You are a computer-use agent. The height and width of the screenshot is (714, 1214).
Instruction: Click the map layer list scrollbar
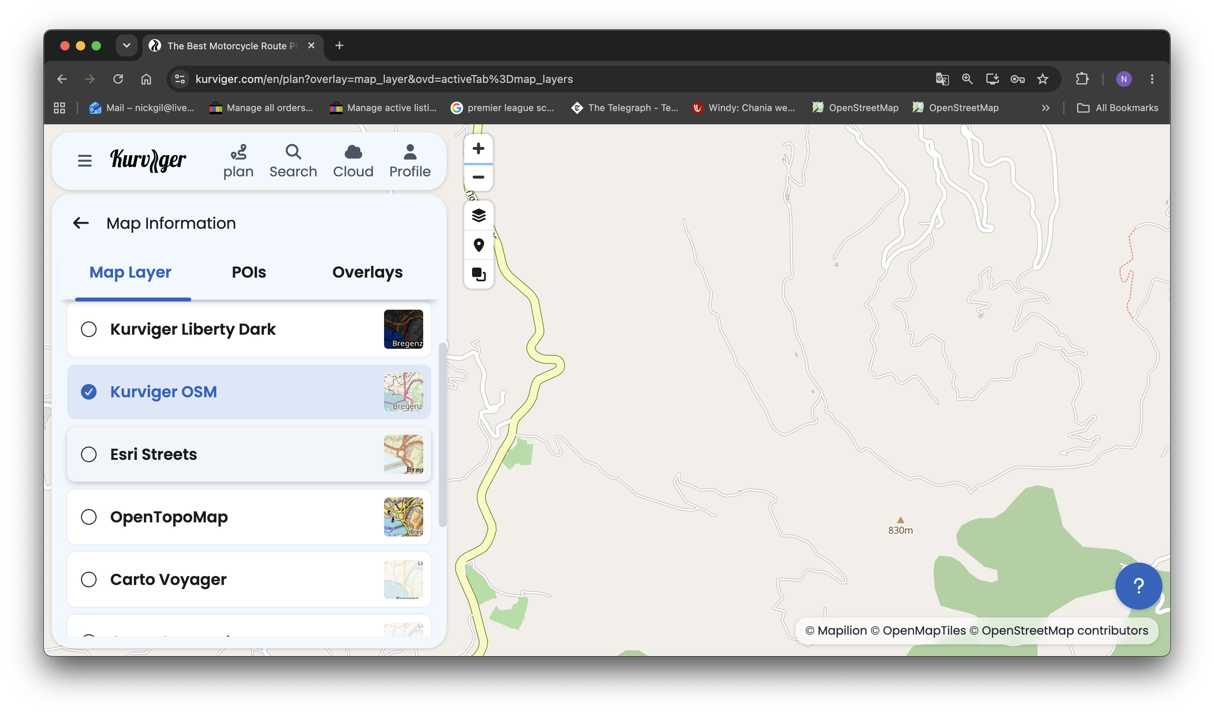point(442,434)
